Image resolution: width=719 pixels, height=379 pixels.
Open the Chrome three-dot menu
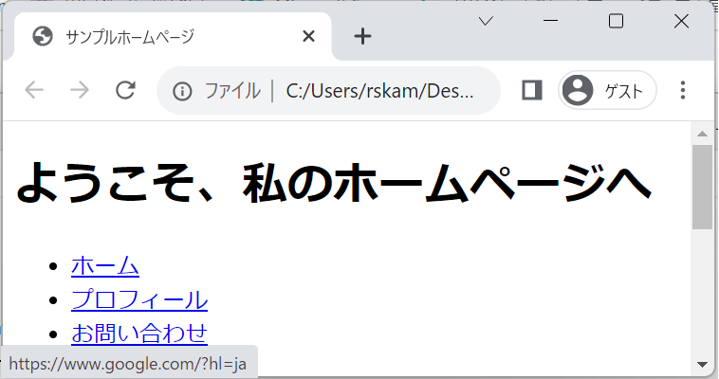pos(683,90)
